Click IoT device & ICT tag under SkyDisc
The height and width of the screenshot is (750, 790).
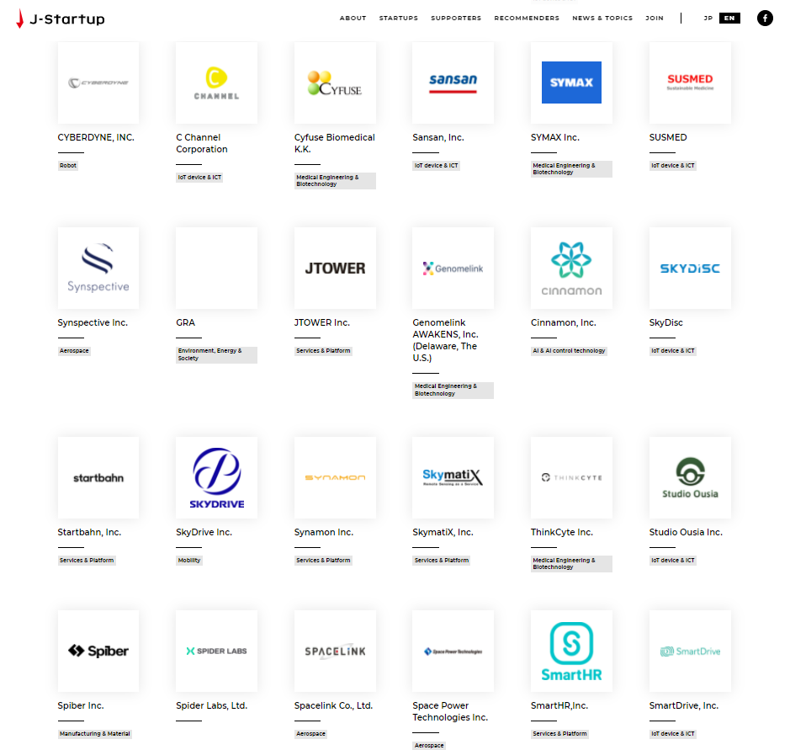[x=672, y=351]
